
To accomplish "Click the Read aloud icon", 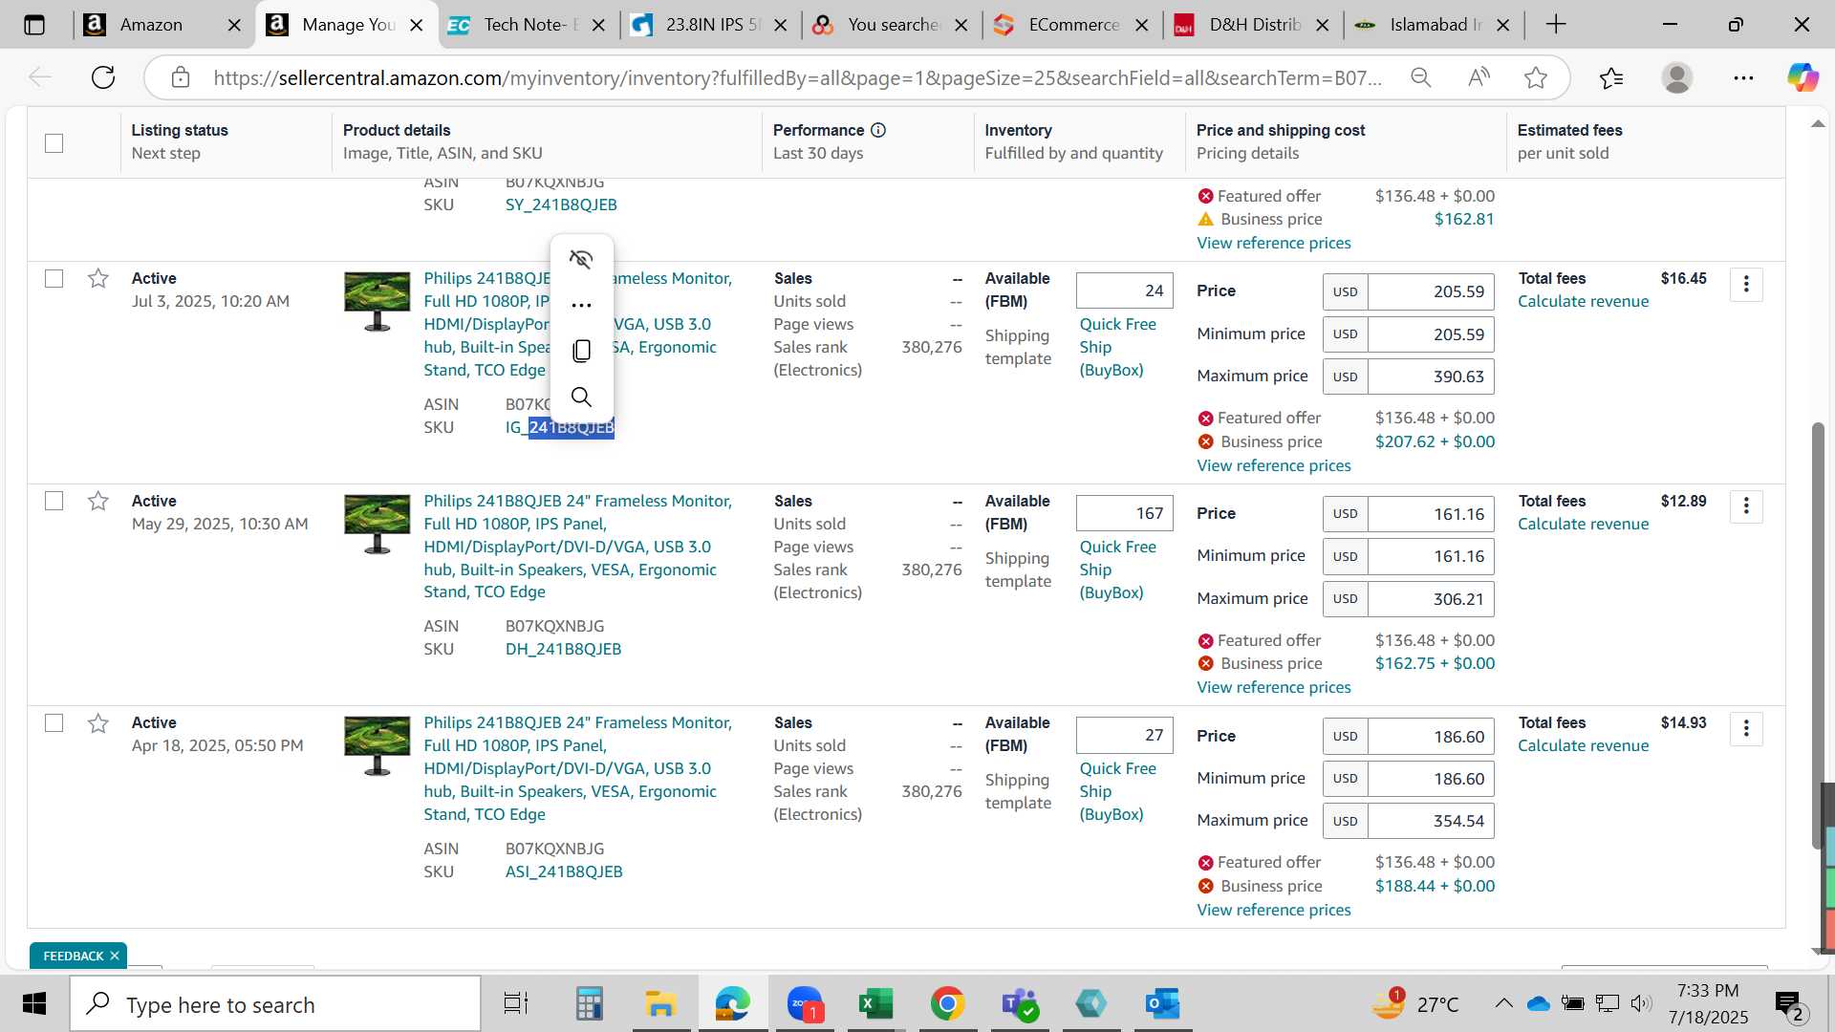I will [1479, 77].
